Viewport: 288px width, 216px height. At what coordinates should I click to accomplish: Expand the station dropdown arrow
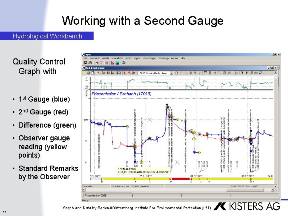click(172, 73)
